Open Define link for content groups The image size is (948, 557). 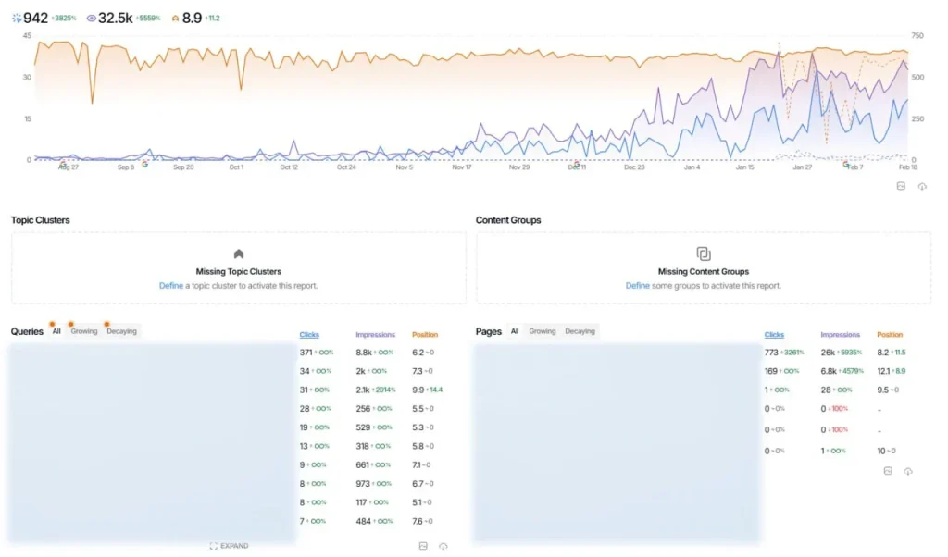click(637, 286)
